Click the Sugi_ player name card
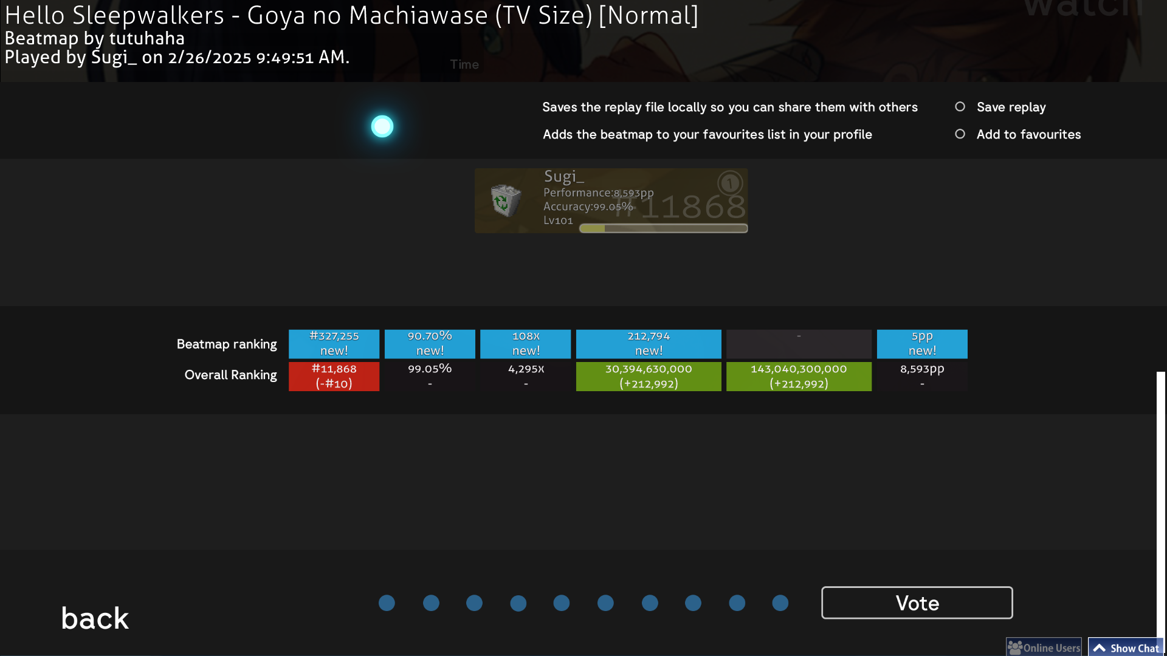The height and width of the screenshot is (656, 1167). point(611,200)
